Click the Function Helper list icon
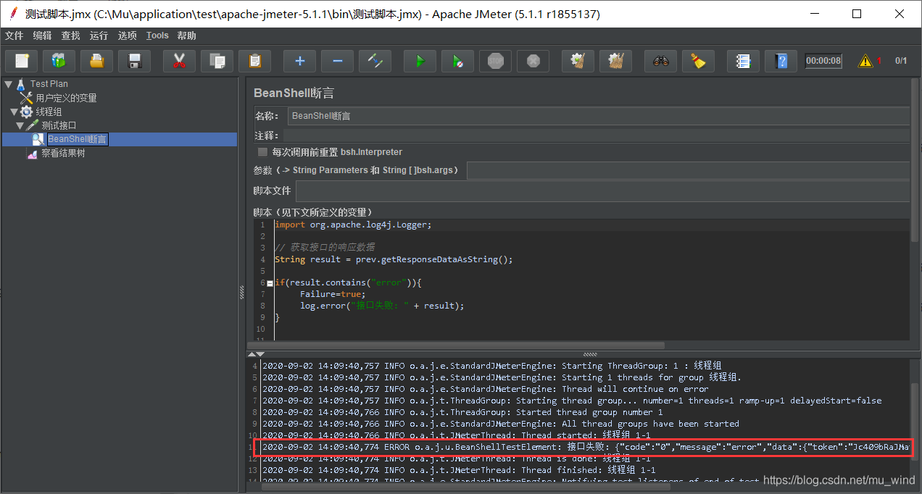922x494 pixels. 743,62
